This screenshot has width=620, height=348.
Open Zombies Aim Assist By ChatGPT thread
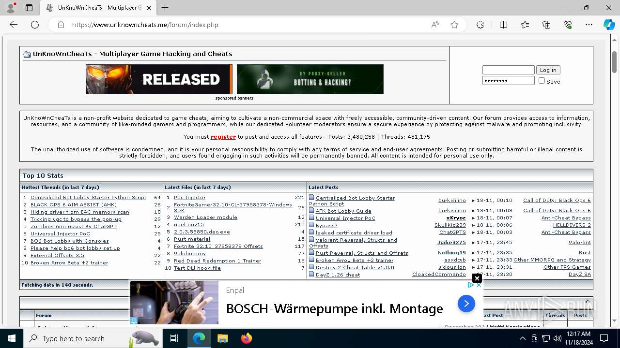pos(74,226)
